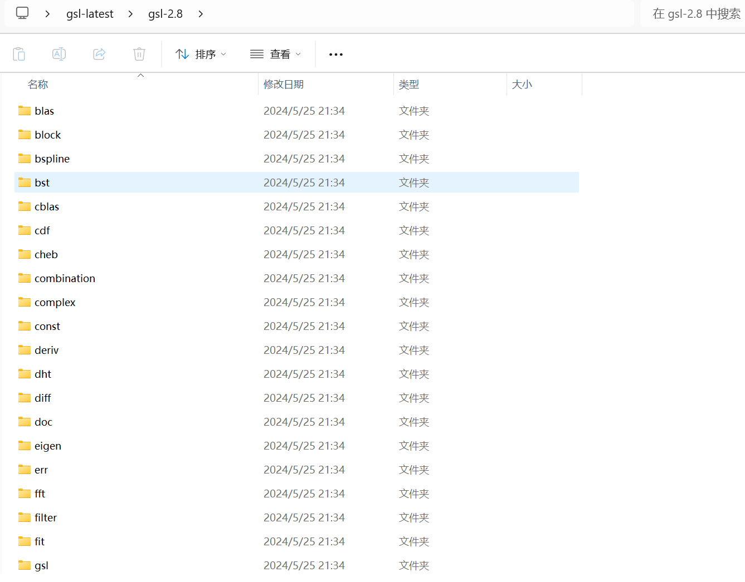This screenshot has width=745, height=582.
Task: Navigate to gsl-latest via the breadcrumb
Action: coord(90,13)
